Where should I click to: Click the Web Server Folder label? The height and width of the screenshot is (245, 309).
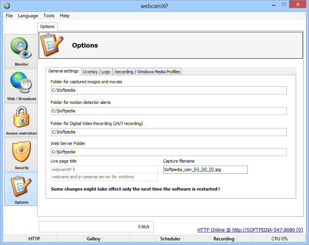point(68,143)
